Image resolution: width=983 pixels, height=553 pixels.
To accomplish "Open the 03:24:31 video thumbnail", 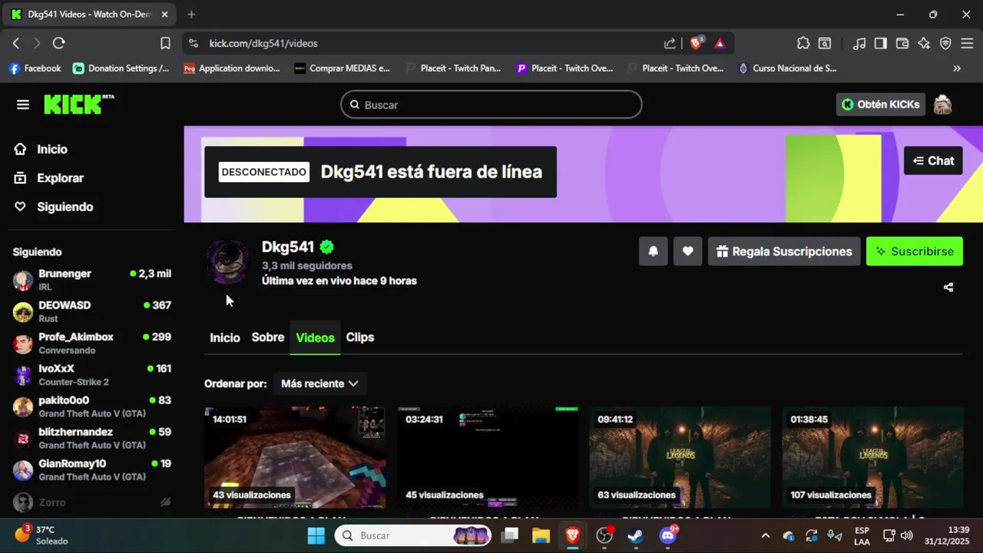I will click(x=488, y=458).
